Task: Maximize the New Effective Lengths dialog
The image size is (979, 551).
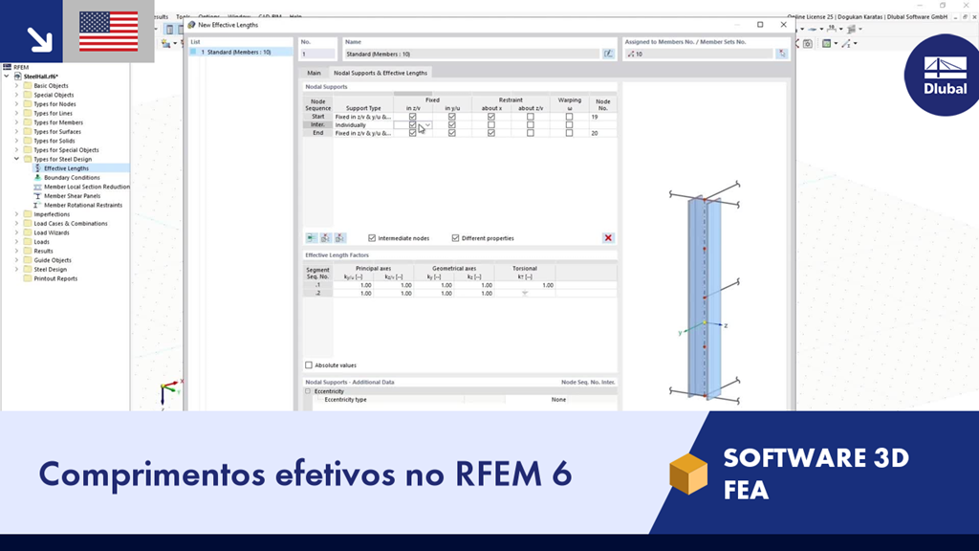Action: click(x=760, y=25)
